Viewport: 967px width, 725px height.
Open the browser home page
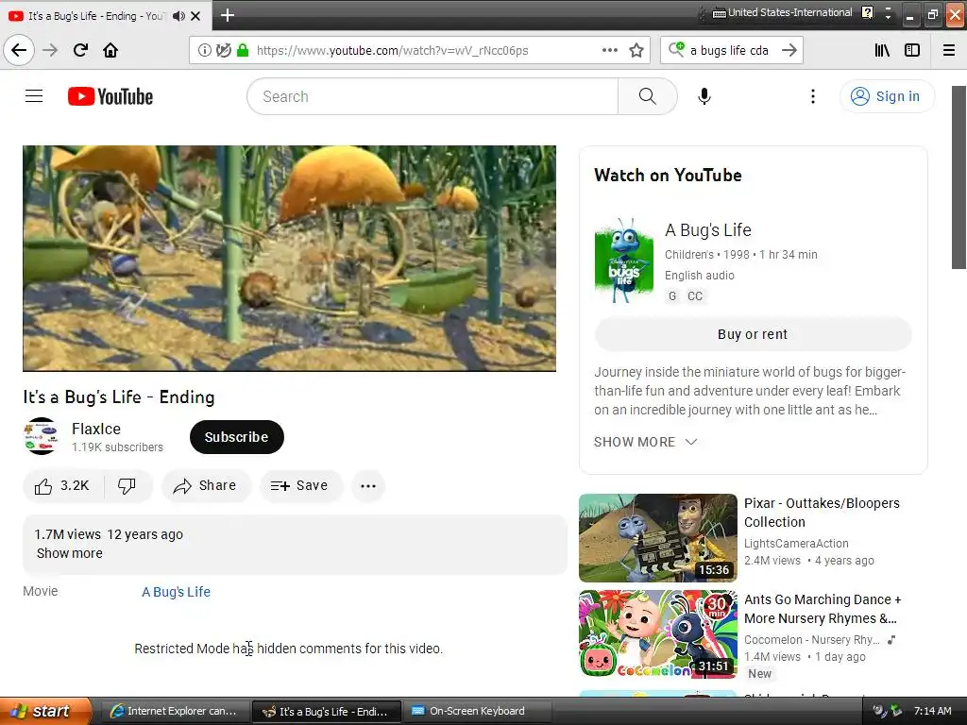(x=110, y=50)
